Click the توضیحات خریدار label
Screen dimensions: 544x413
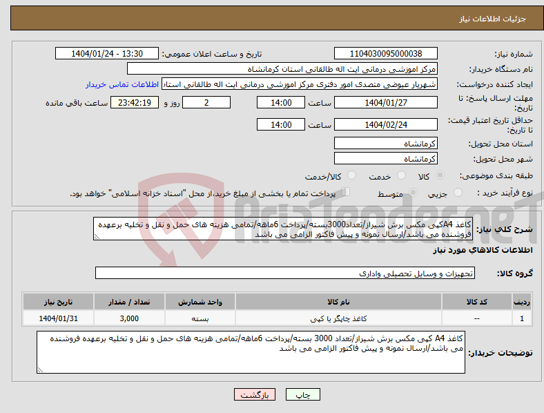[x=501, y=353]
